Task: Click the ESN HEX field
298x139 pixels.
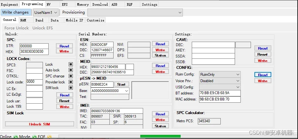Action: point(102,45)
